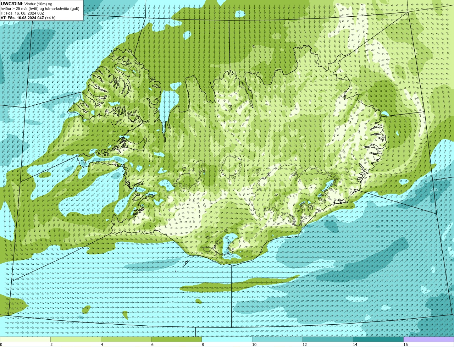Click the "8" label on the color scale
Image resolution: width=454 pixels, height=347 pixels.
coord(203,345)
